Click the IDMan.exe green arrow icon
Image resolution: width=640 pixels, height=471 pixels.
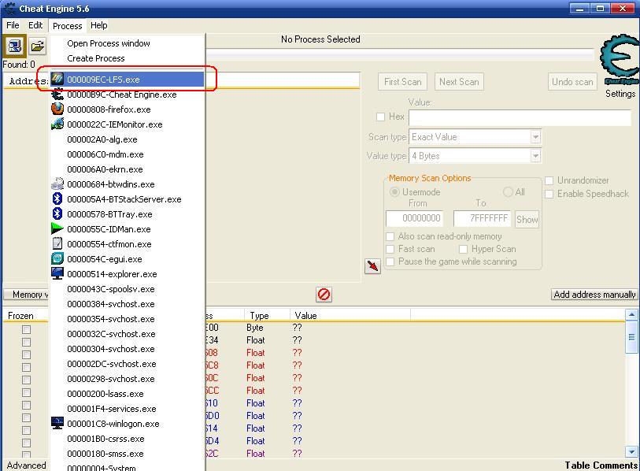coord(57,228)
